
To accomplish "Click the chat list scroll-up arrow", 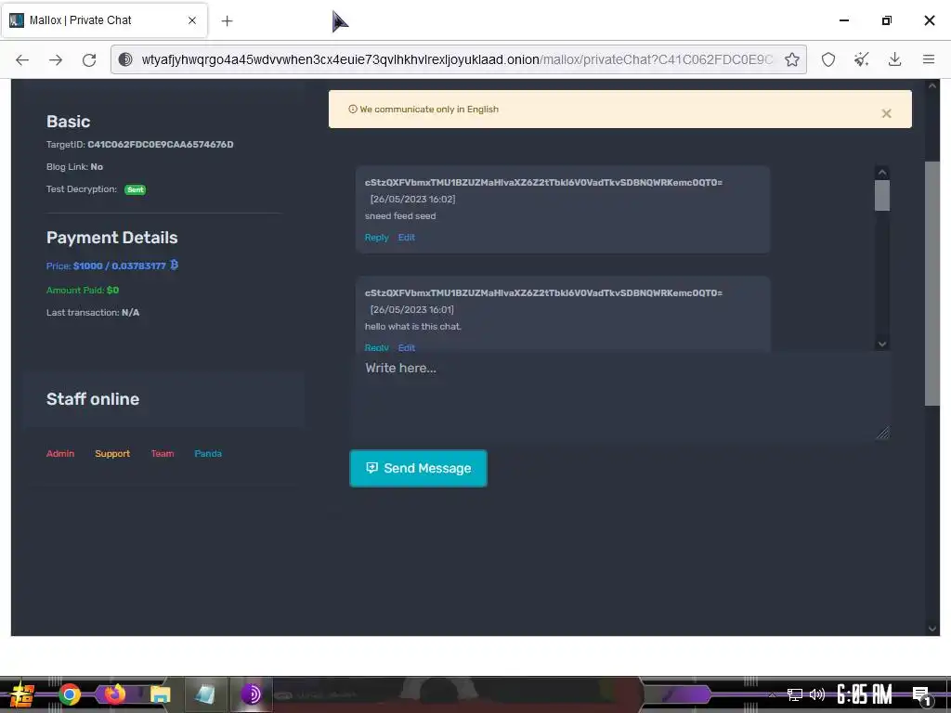I will (882, 172).
